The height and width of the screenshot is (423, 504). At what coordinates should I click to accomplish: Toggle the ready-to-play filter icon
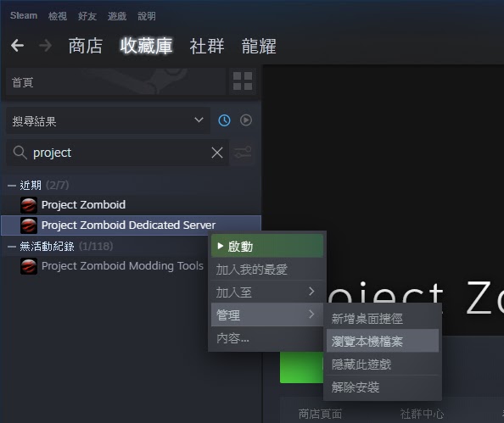pos(246,120)
